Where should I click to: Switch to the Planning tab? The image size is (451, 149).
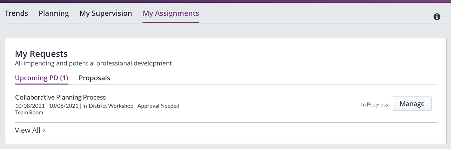pos(54,14)
